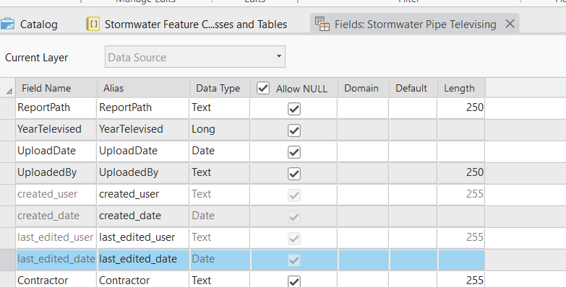Edit the UploadDate alias cell

[143, 151]
